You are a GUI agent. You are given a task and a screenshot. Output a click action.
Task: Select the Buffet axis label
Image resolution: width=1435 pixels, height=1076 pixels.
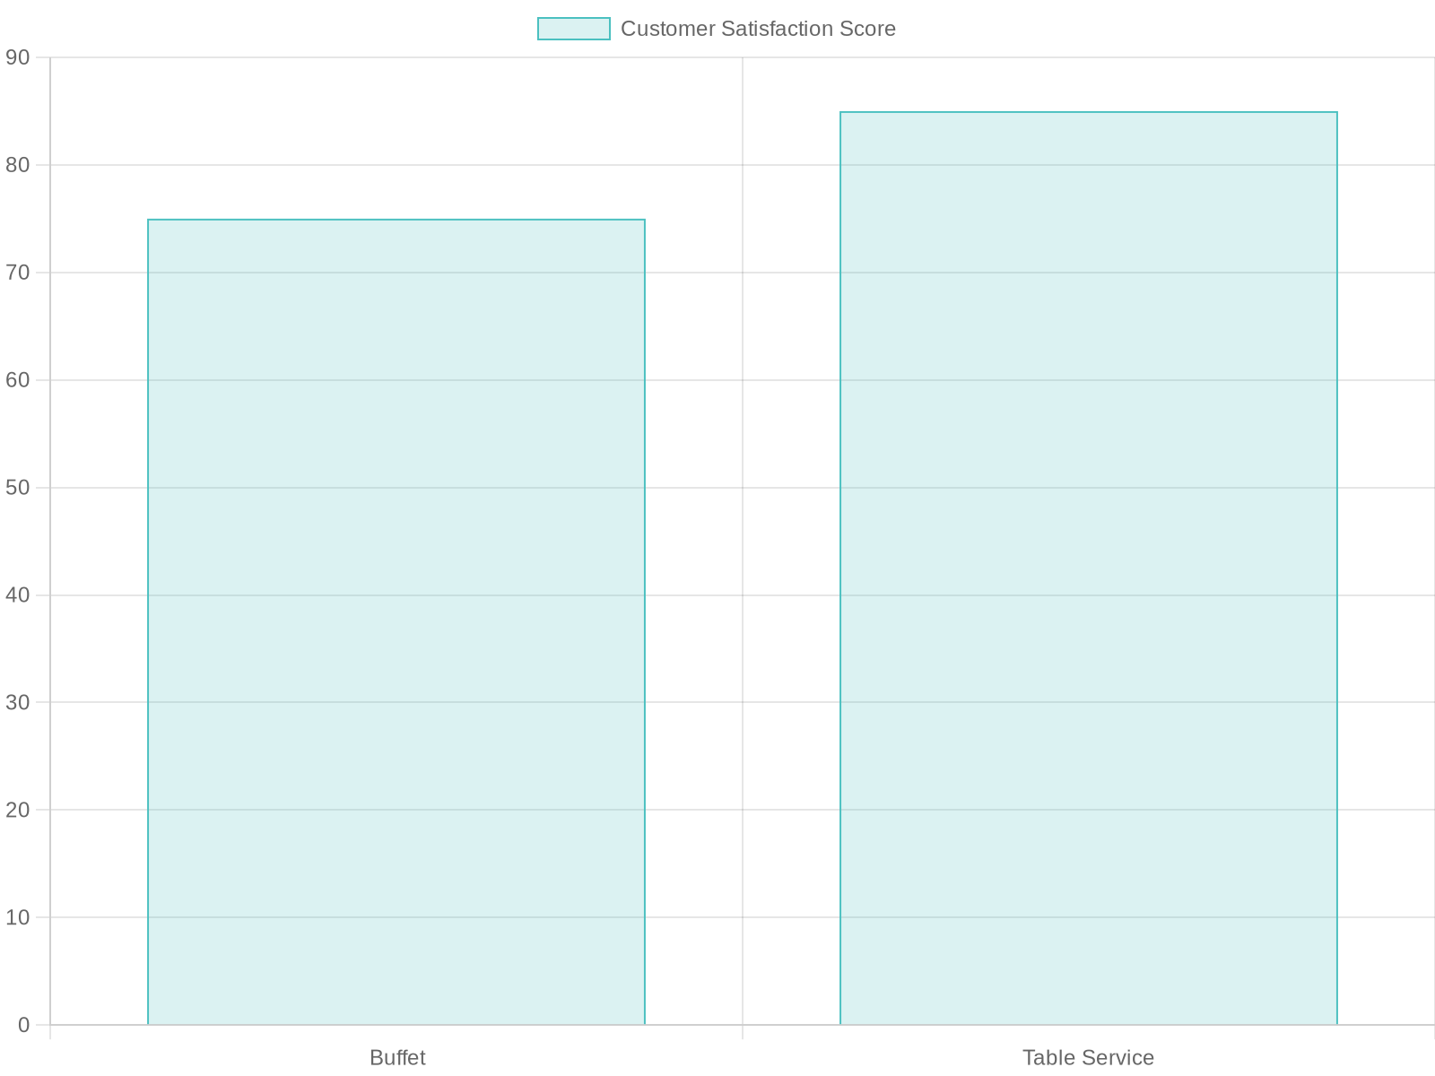397,1057
